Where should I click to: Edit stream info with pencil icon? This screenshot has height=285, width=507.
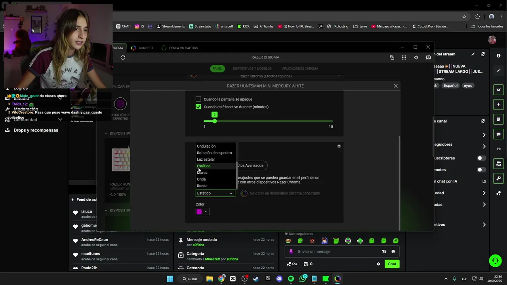[x=473, y=54]
